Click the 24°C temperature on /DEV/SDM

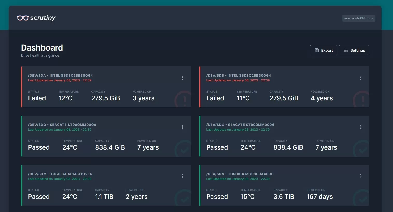70,197
